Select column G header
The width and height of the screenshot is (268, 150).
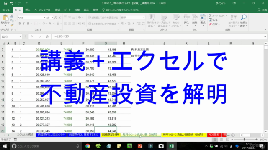coord(106,43)
